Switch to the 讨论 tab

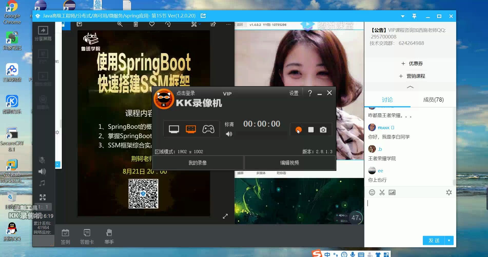coord(387,100)
